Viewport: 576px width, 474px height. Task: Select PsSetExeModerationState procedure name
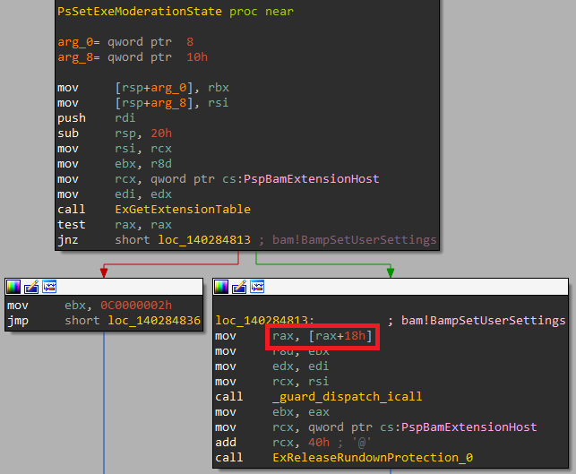click(x=140, y=12)
